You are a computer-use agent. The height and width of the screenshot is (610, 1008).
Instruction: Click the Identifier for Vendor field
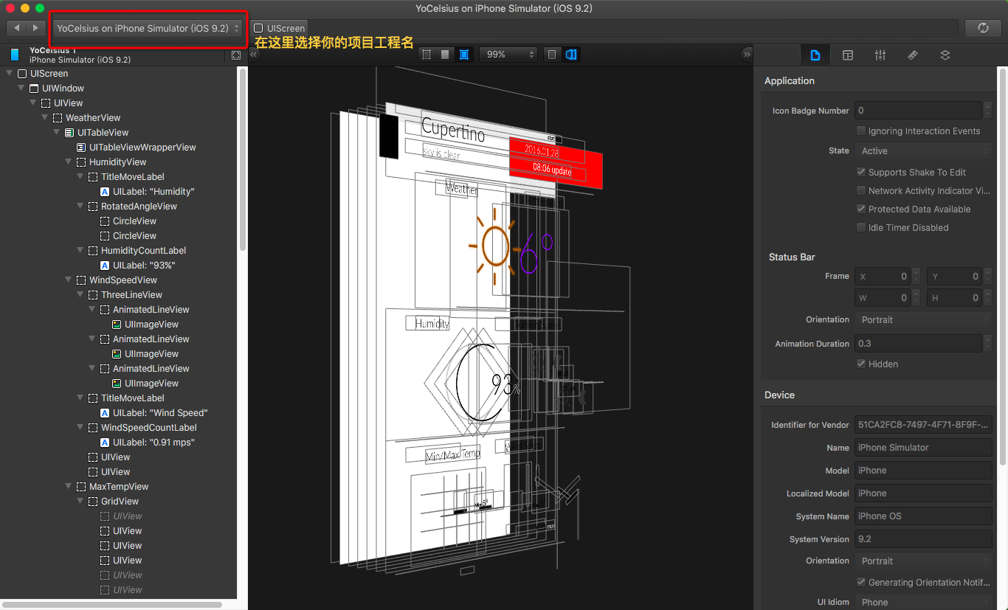(923, 426)
